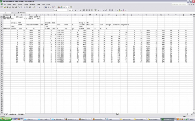Run the spelling check icon
The image size is (195, 121).
[x=21, y=7]
